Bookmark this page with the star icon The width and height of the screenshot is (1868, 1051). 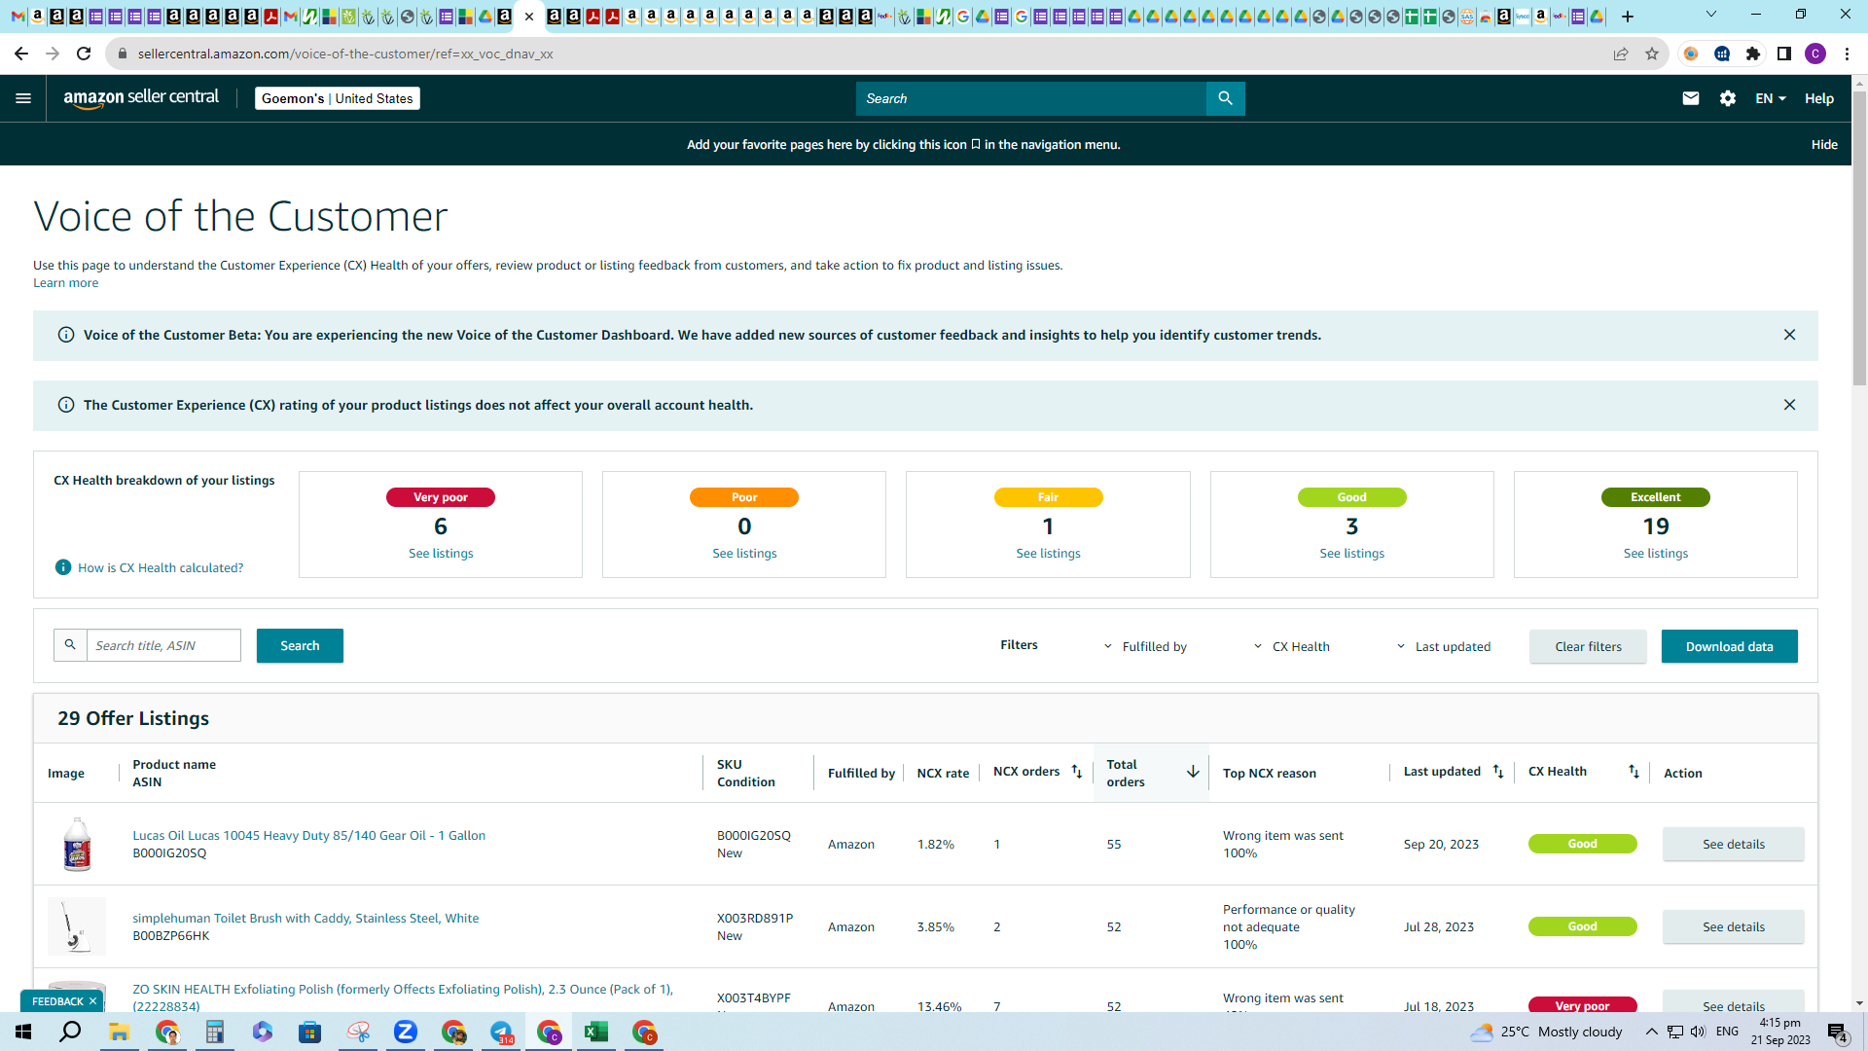point(1652,54)
